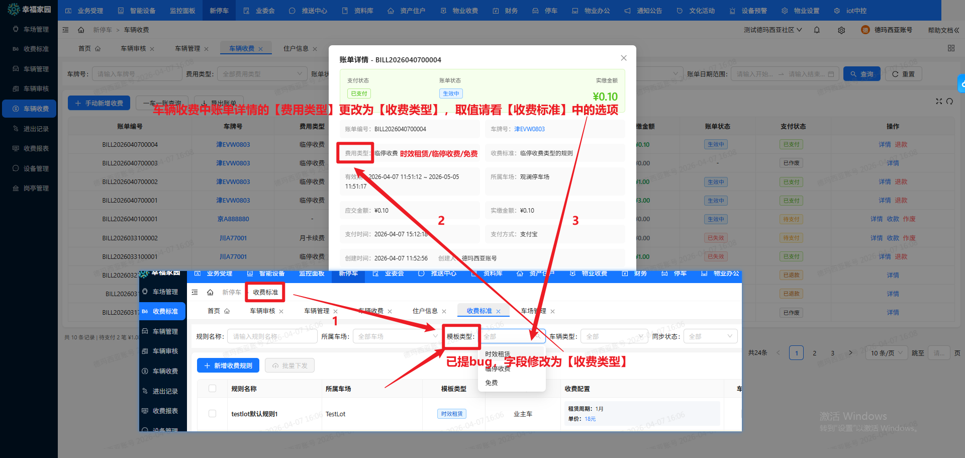Open the settings gear icon in header
The height and width of the screenshot is (458, 965).
click(841, 30)
